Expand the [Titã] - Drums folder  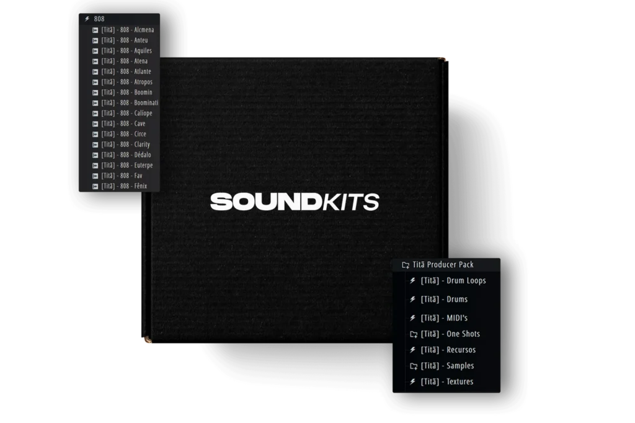click(x=444, y=299)
